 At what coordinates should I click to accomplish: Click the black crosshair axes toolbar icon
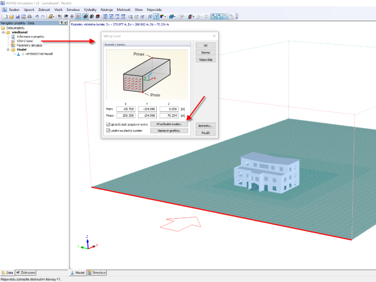[x=72, y=16]
